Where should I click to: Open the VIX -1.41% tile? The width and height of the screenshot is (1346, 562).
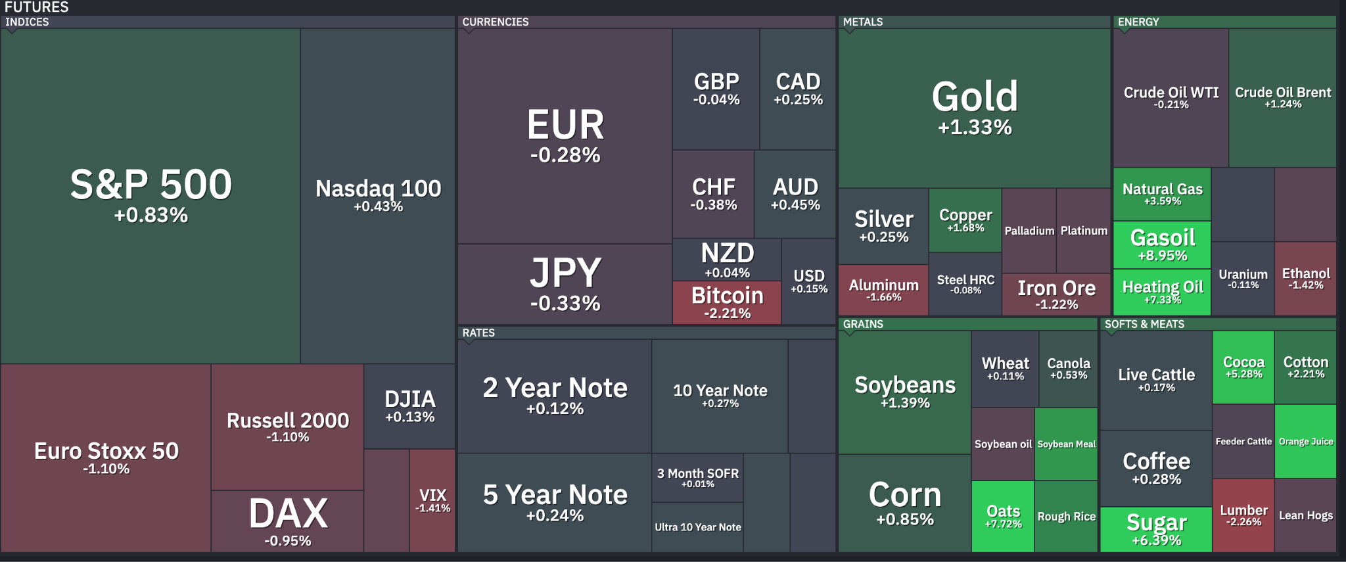pyautogui.click(x=432, y=500)
